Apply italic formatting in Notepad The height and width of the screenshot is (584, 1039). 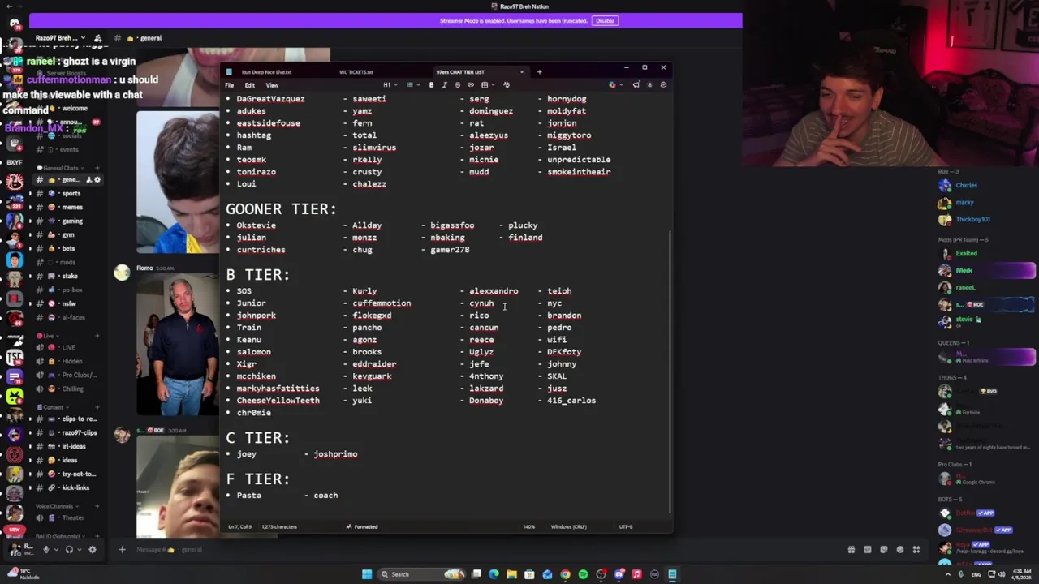point(444,85)
